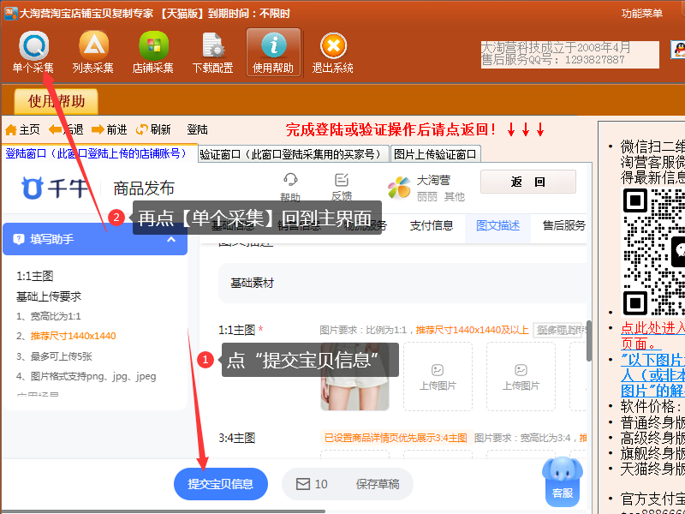Click the 帮助 headset icon

tap(290, 181)
